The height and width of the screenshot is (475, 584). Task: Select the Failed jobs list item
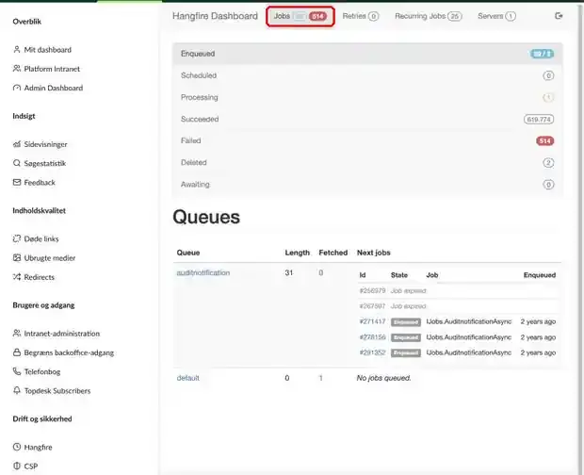tap(367, 140)
